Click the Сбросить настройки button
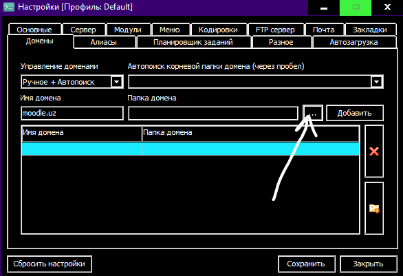 tap(50, 264)
